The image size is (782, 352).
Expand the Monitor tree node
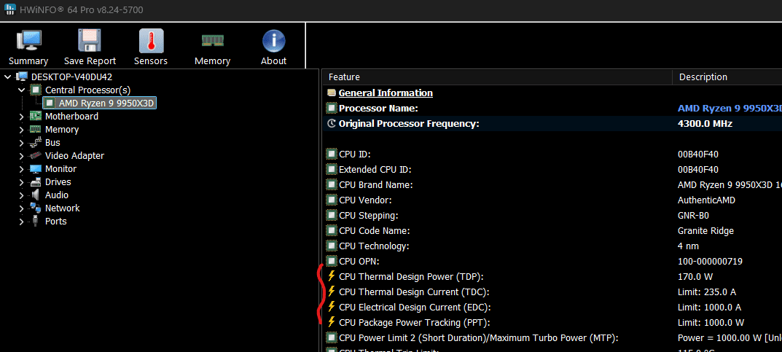21,169
